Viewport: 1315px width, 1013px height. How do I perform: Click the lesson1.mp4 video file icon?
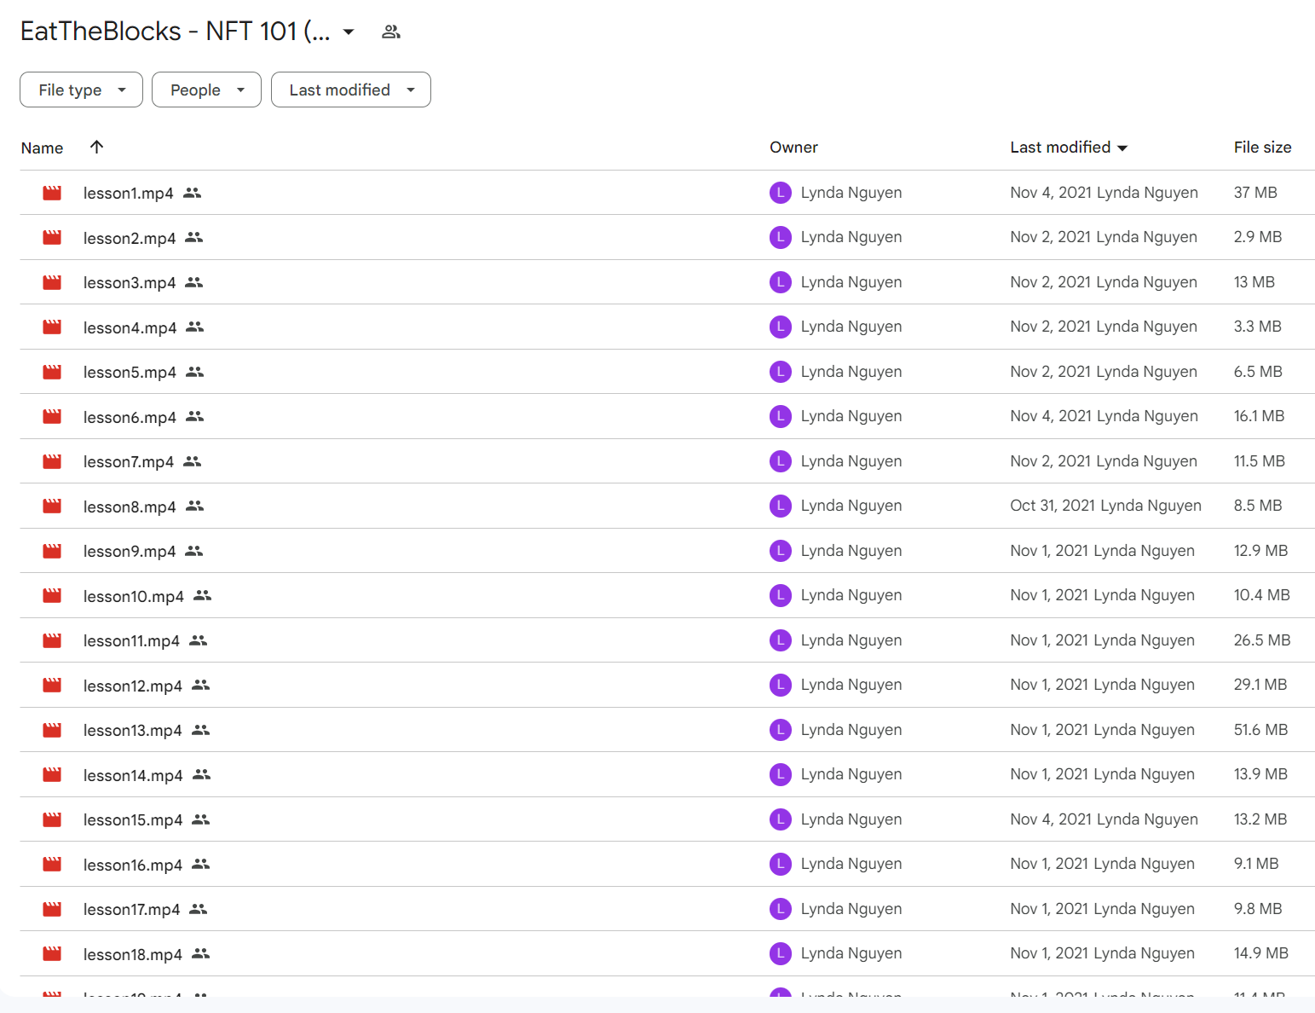[52, 193]
